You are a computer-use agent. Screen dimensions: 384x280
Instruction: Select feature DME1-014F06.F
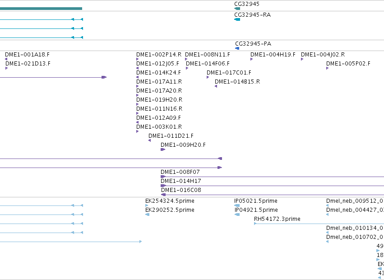click(208, 64)
